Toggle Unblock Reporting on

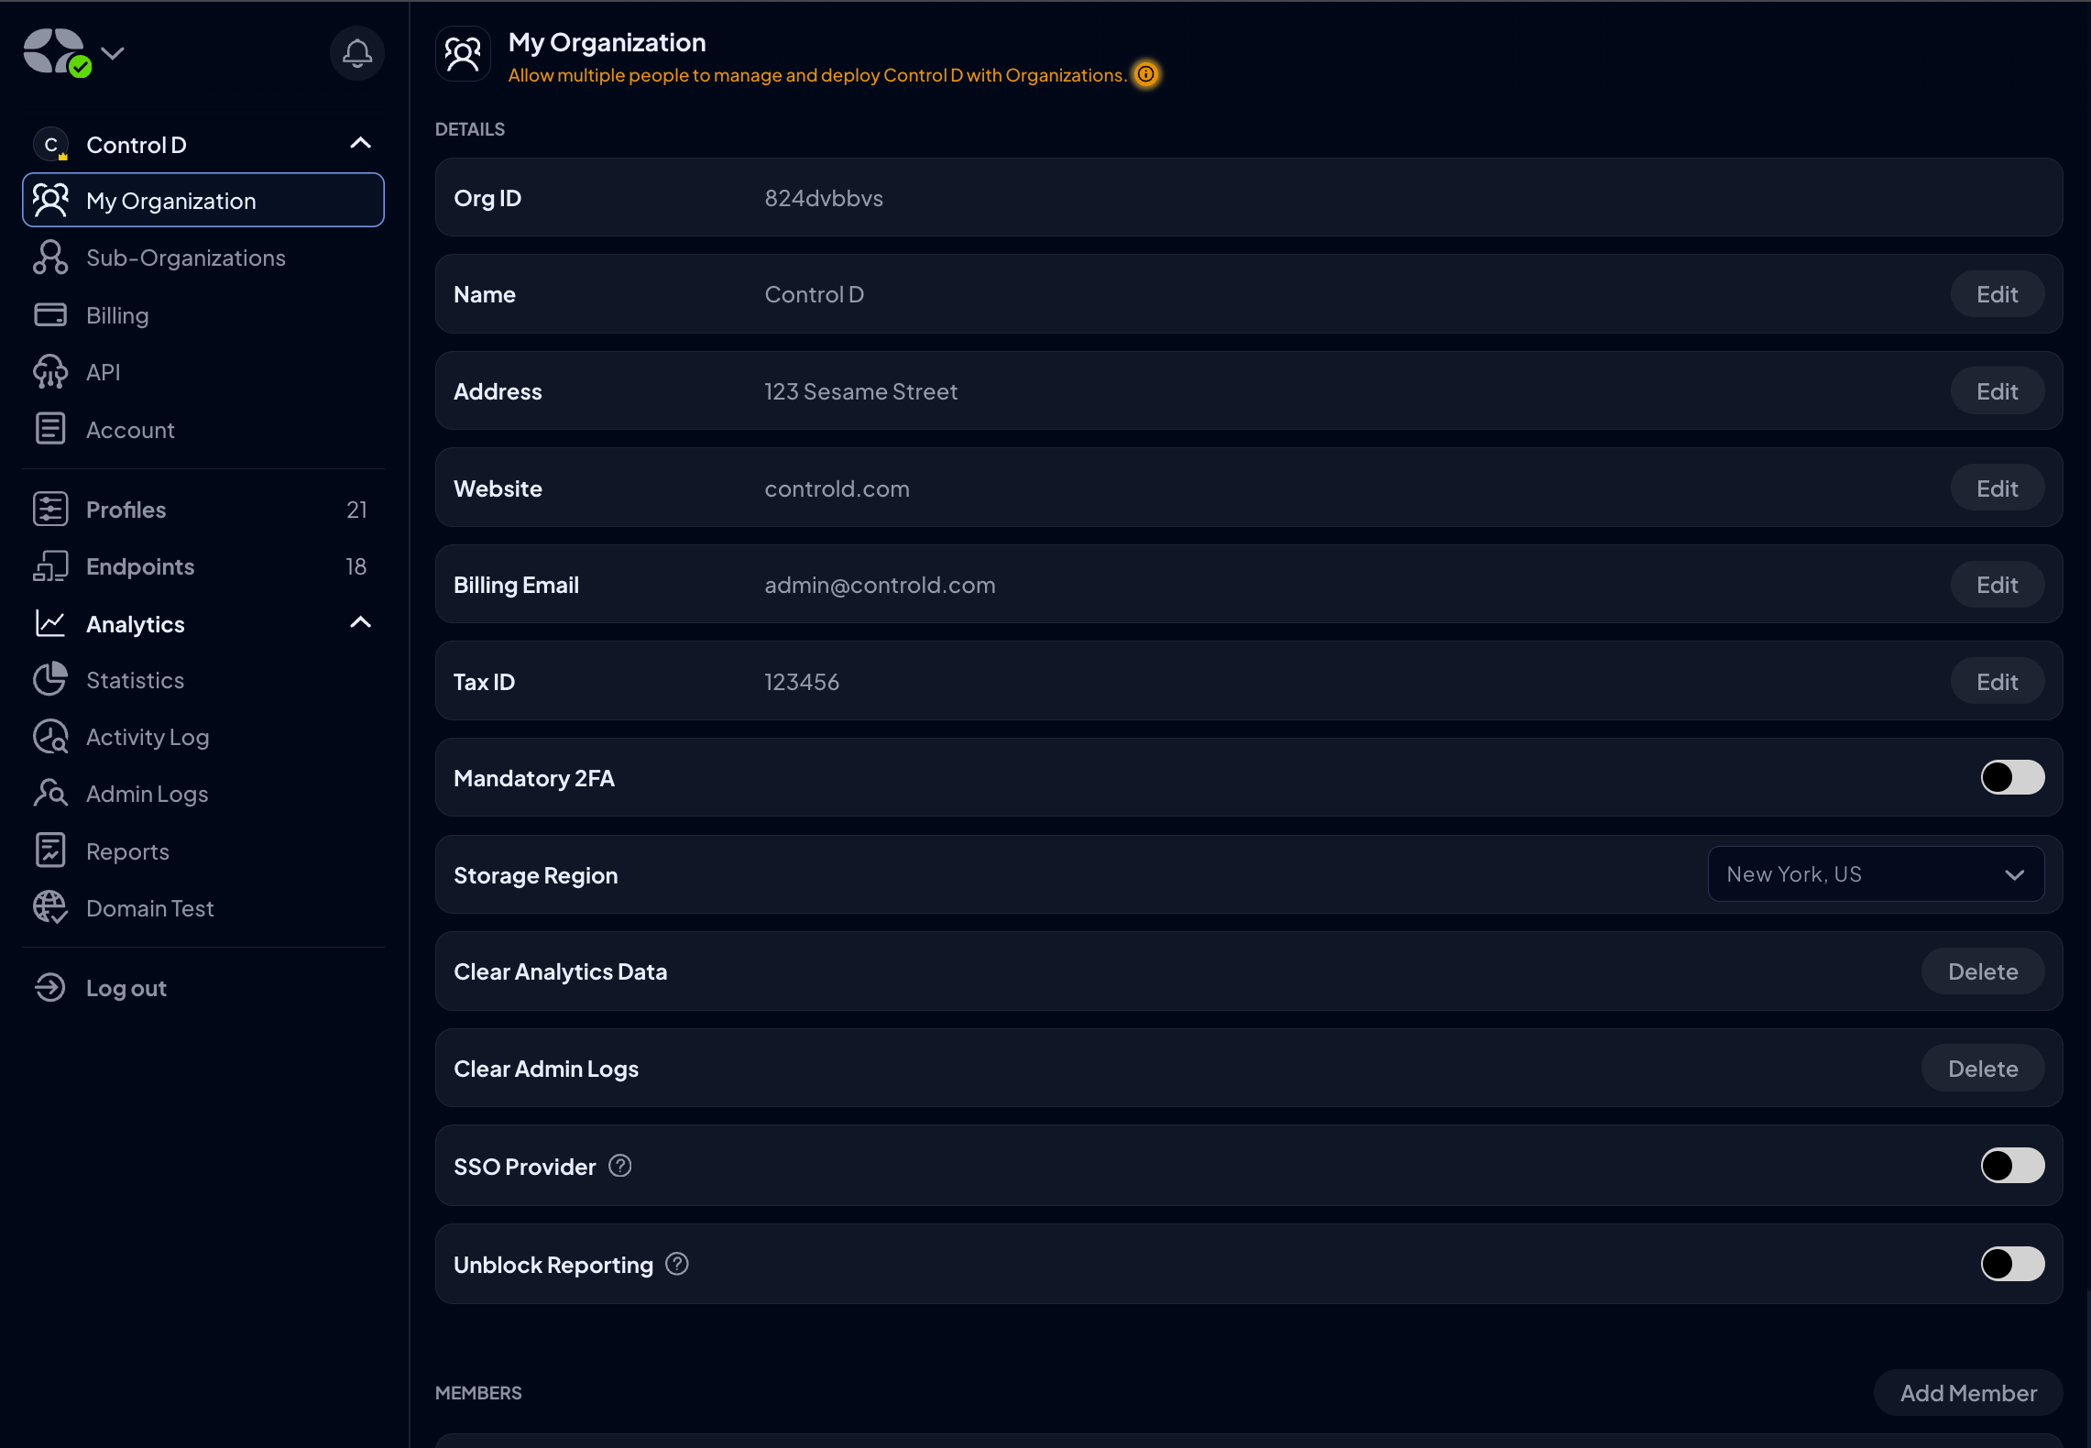click(x=2011, y=1264)
